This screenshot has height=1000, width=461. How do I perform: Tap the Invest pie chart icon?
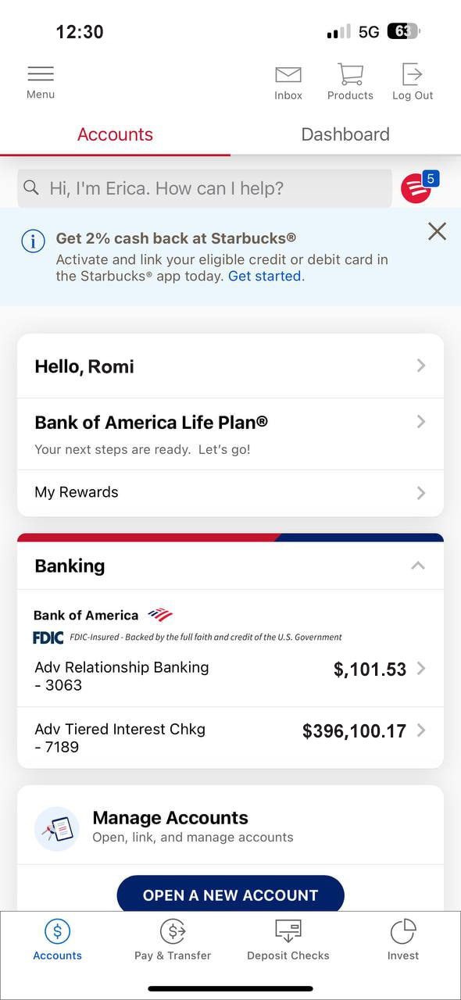[403, 931]
